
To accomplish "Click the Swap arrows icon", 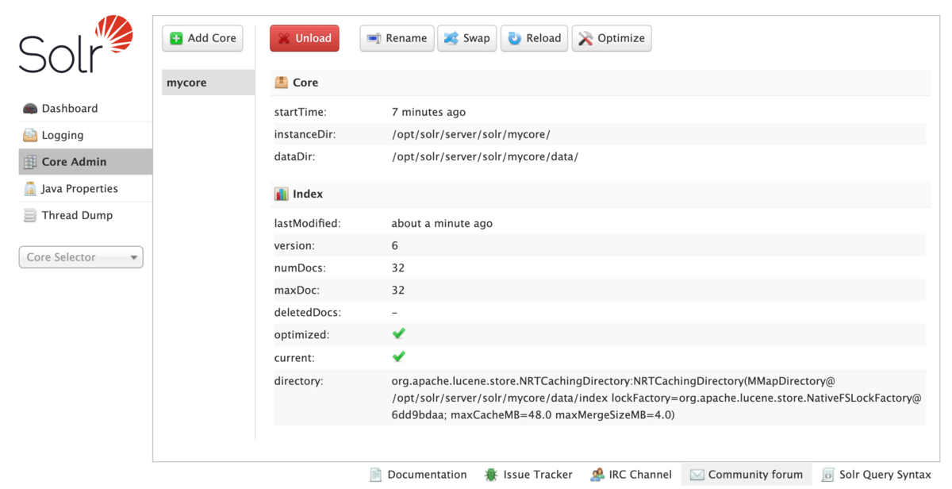I will click(451, 38).
